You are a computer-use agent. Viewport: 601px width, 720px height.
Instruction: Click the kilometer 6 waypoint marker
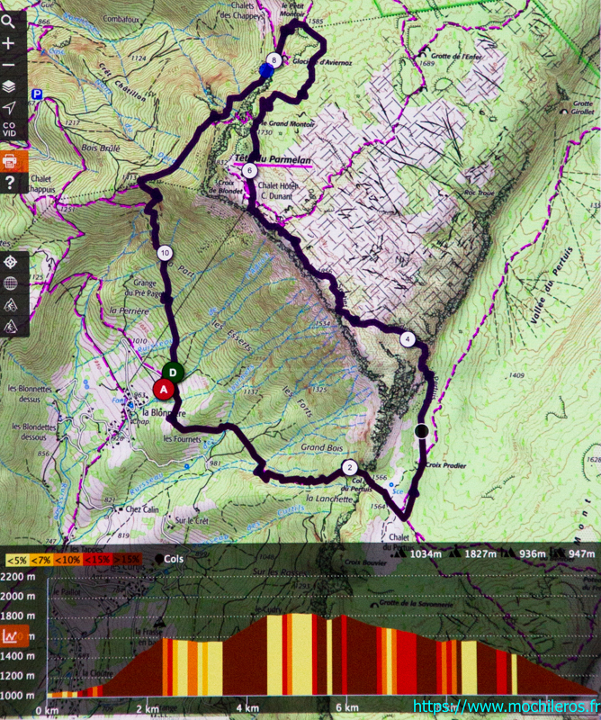pyautogui.click(x=249, y=171)
